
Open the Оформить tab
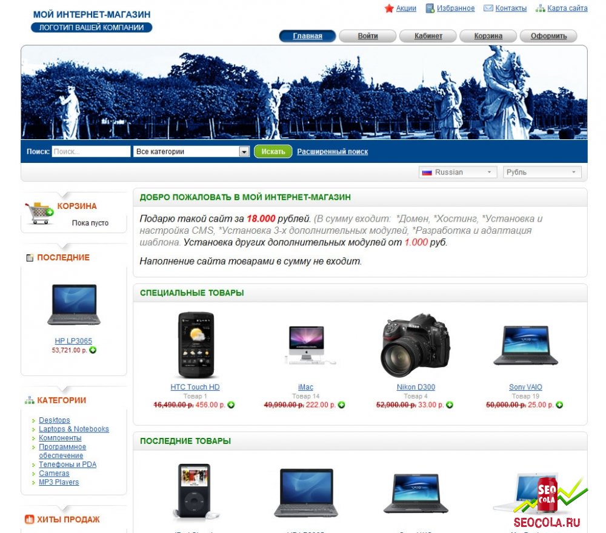(x=548, y=36)
